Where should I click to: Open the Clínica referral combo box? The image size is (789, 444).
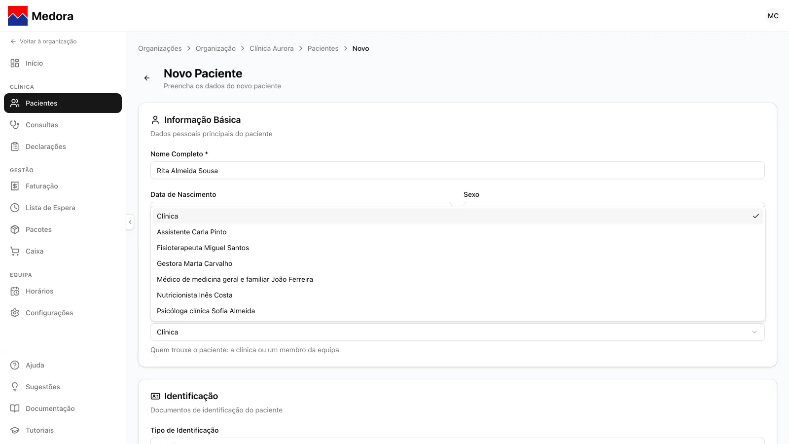point(458,332)
